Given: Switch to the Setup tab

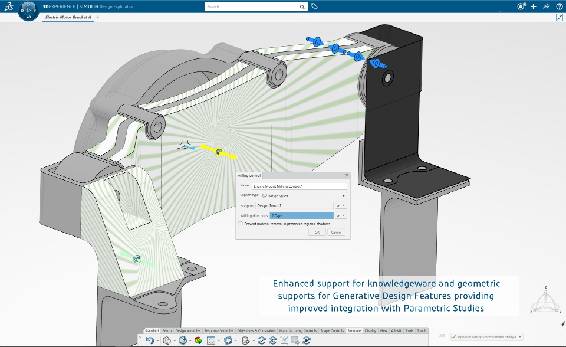Looking at the screenshot, I should point(167,330).
